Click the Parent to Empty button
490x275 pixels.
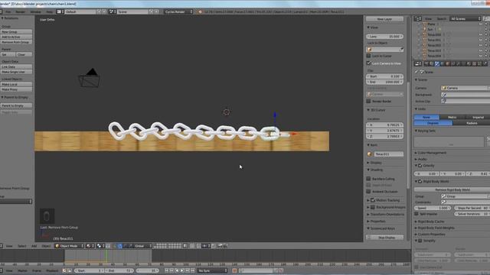click(16, 105)
